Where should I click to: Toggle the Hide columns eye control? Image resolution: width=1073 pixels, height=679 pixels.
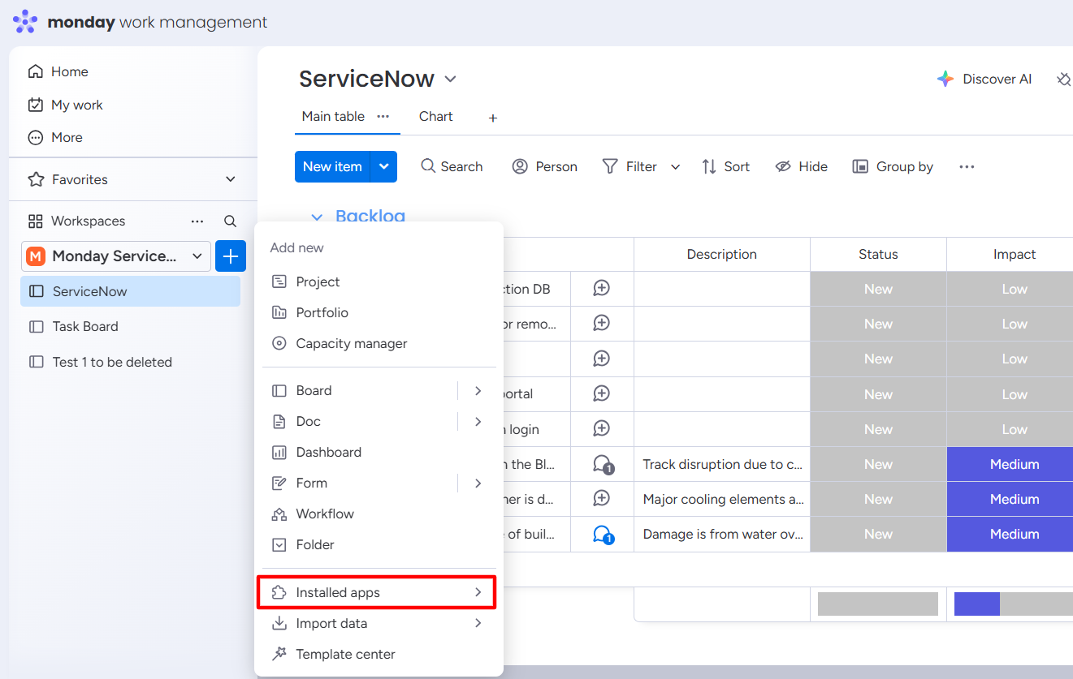pyautogui.click(x=801, y=166)
